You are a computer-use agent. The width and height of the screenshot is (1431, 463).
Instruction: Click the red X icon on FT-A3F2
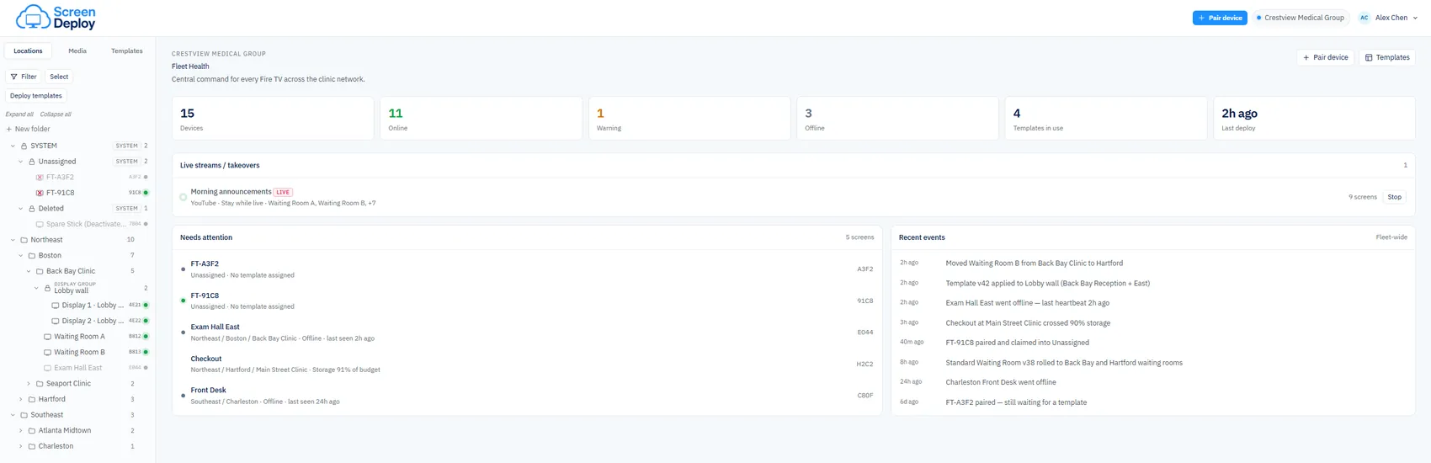click(40, 178)
